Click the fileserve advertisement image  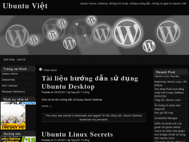13,117
